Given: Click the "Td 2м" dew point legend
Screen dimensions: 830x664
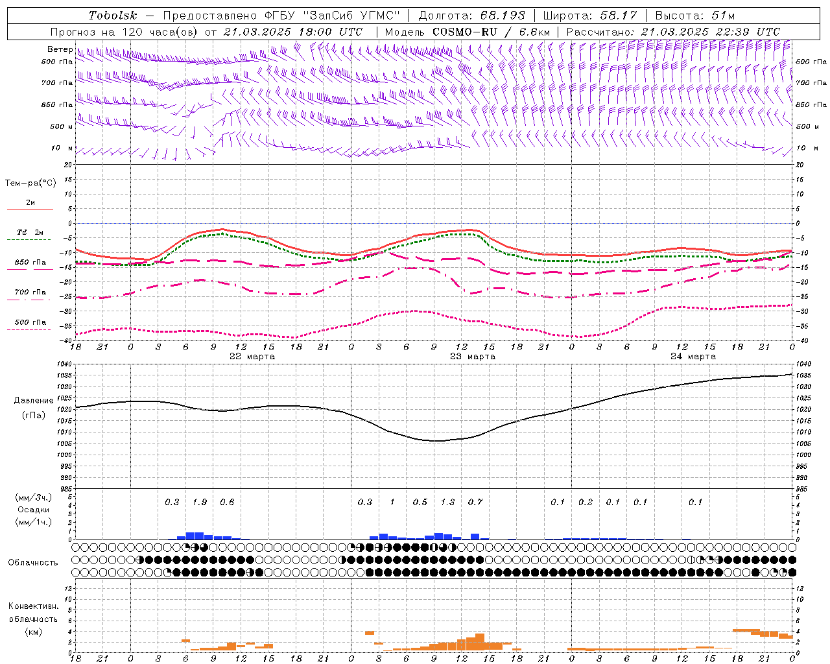Looking at the screenshot, I should pyautogui.click(x=30, y=232).
